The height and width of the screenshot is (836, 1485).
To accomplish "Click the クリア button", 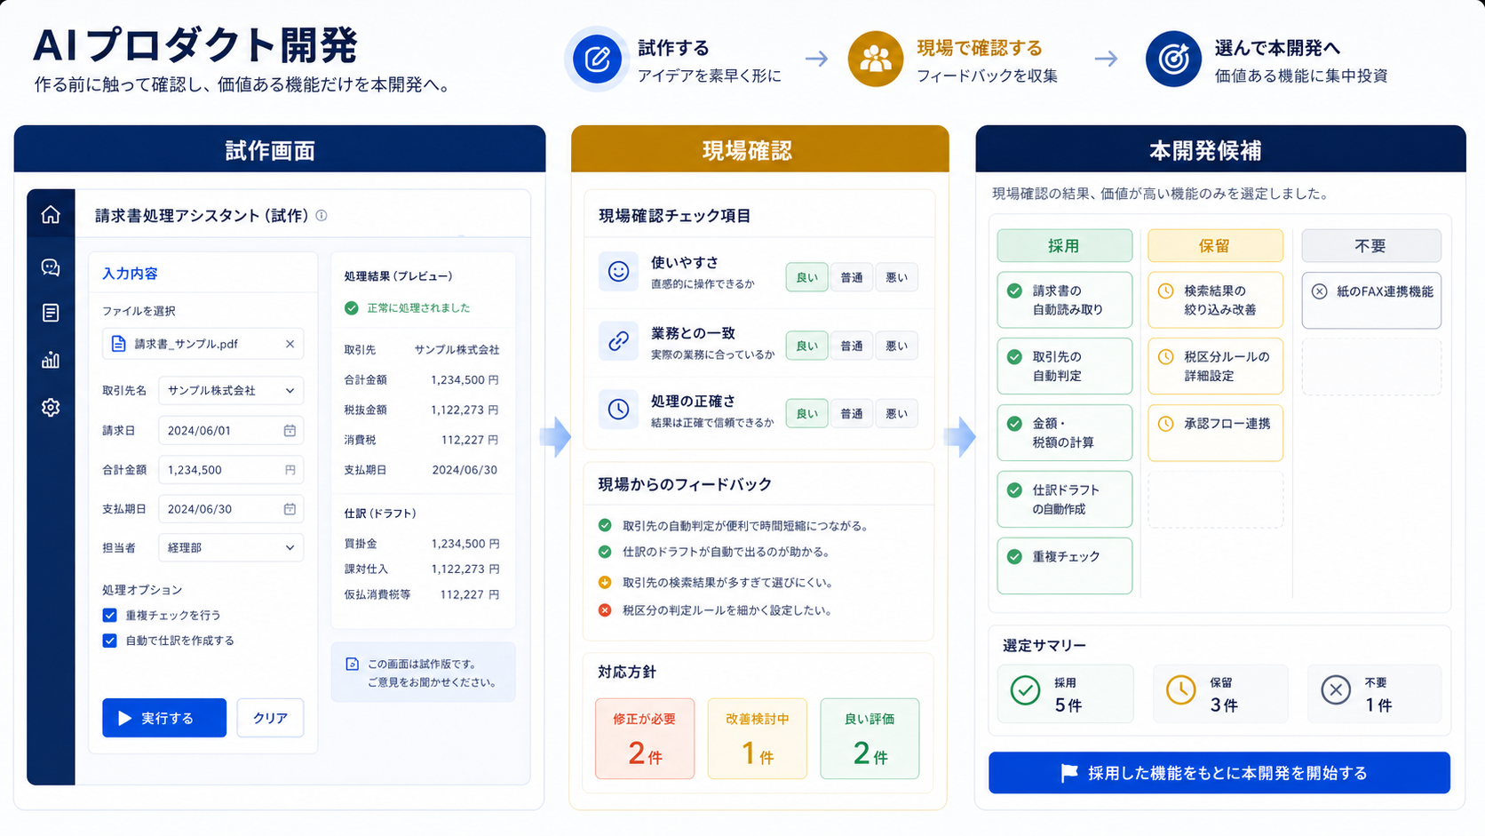I will point(270,718).
